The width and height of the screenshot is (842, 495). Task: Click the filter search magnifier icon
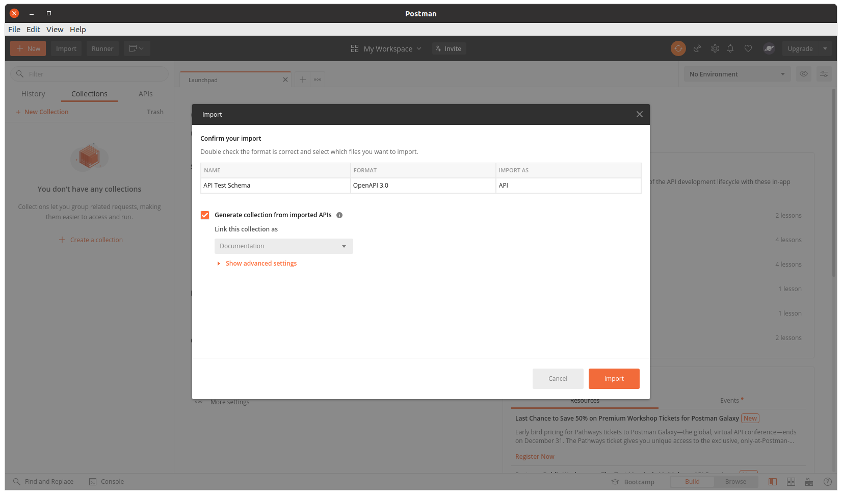tap(20, 74)
